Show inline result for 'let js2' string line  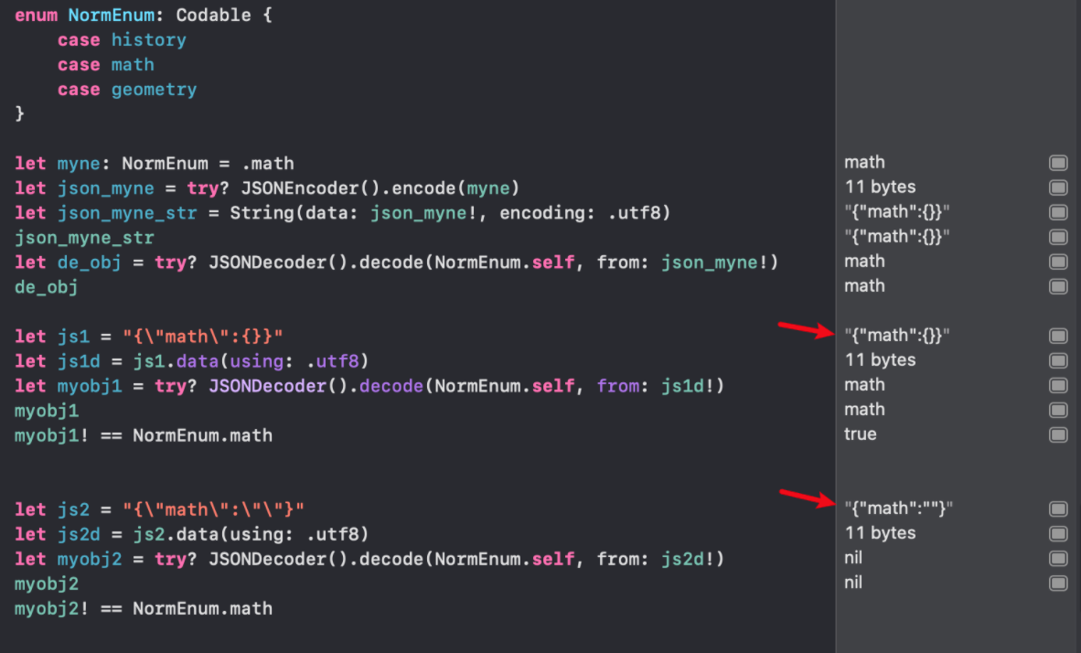point(1058,508)
